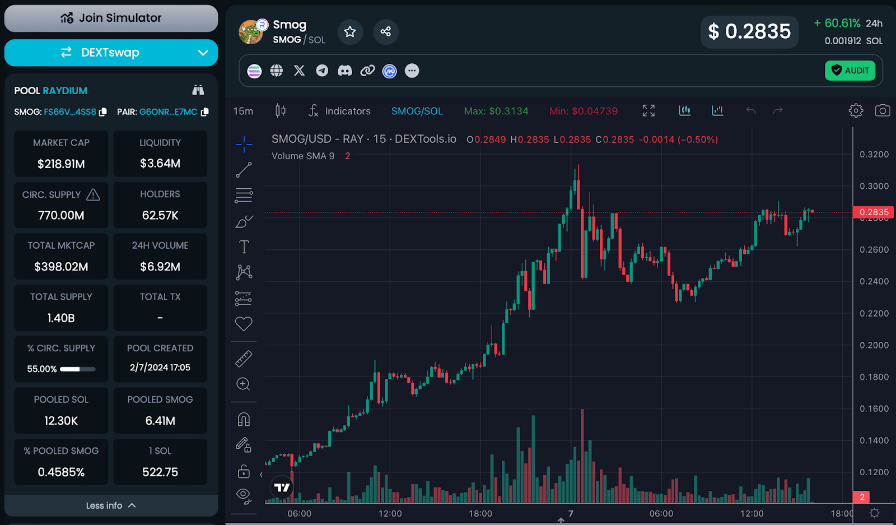
Task: Click the RAYDIUM pool name
Action: [x=65, y=91]
